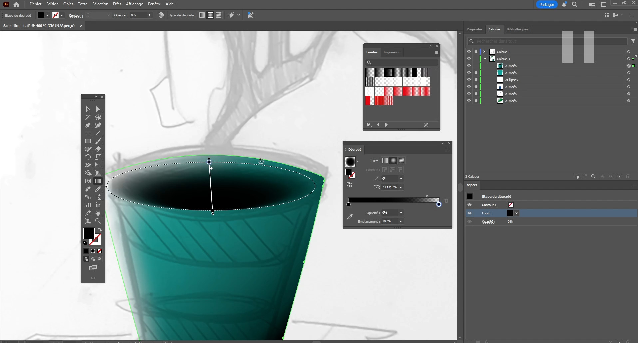Click the Contour link in control bar
Screen dimensions: 638x343
[76, 15]
